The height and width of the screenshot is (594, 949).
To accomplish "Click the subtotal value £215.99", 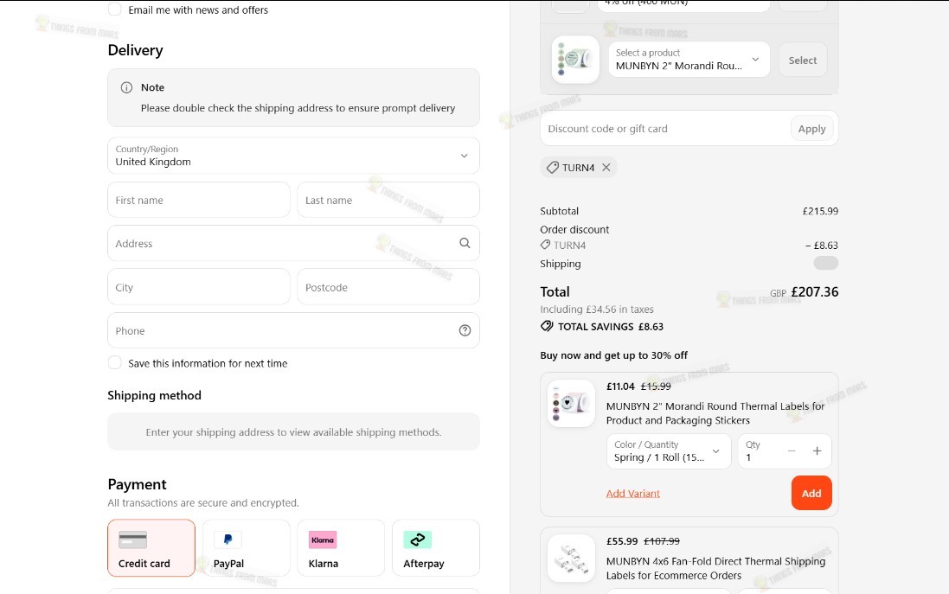I will (821, 211).
